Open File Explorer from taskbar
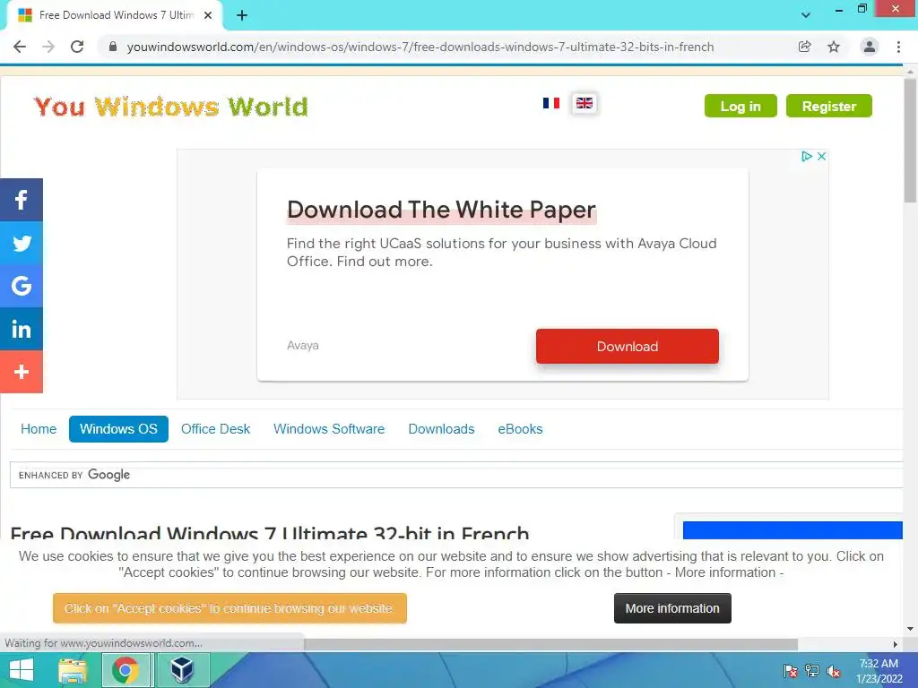Viewport: 918px width, 688px height. point(72,670)
